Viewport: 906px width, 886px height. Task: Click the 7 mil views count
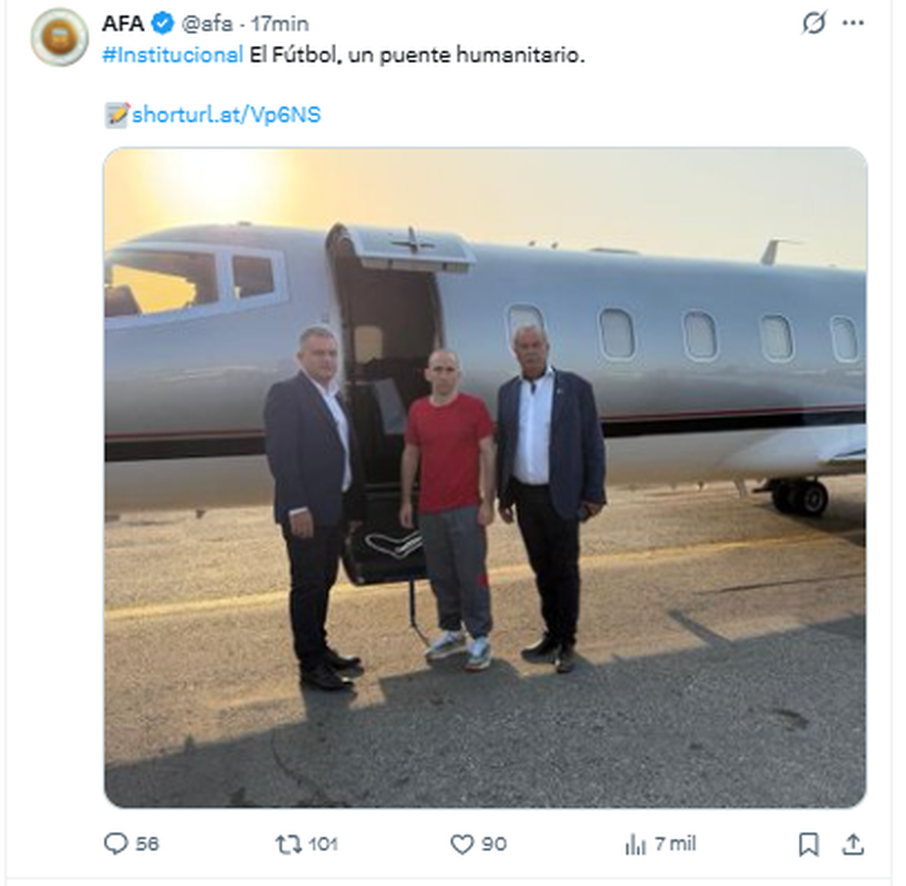(x=675, y=843)
